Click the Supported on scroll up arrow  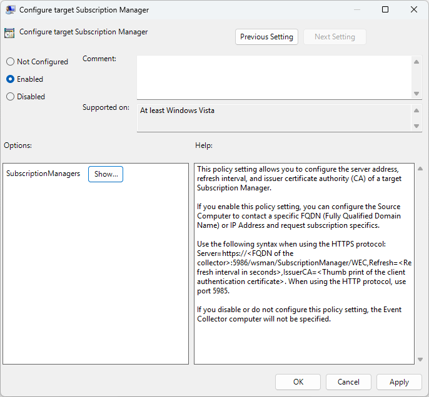tap(416, 110)
